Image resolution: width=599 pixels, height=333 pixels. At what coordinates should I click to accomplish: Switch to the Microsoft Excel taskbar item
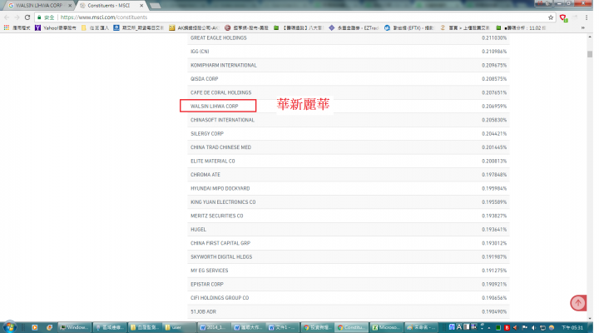pyautogui.click(x=386, y=327)
